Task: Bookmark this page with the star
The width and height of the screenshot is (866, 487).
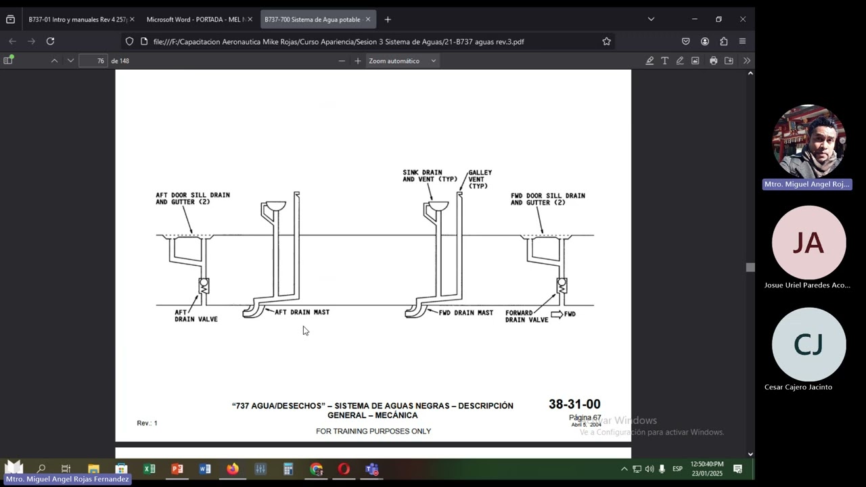Action: pyautogui.click(x=606, y=41)
